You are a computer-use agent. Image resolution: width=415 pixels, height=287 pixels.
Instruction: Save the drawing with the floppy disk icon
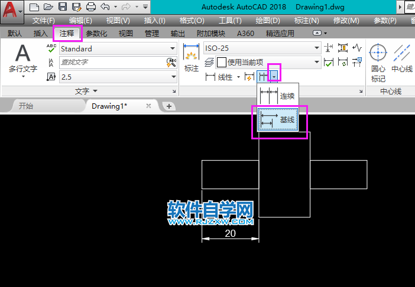click(x=63, y=6)
